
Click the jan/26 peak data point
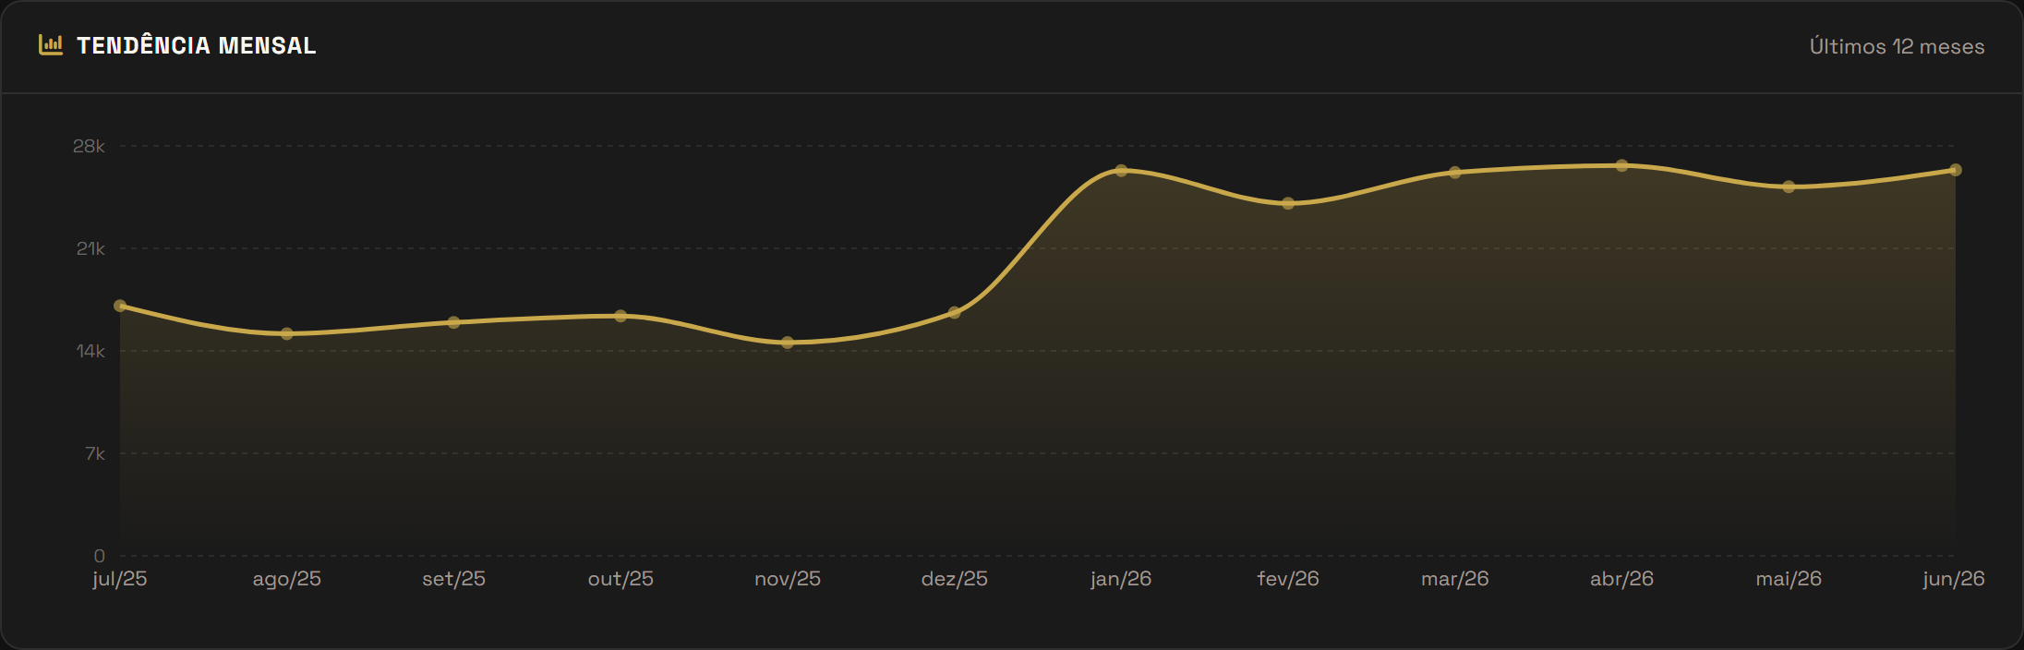click(1121, 171)
